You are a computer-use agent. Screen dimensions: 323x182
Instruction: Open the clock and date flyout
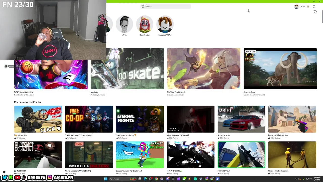[317, 179]
